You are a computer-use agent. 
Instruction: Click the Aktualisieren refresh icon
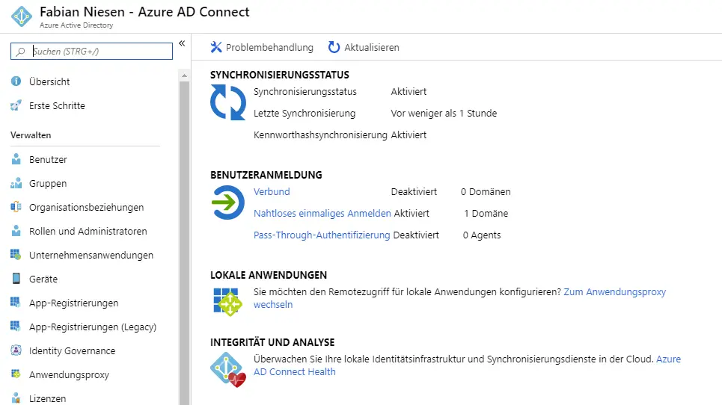[x=334, y=47]
